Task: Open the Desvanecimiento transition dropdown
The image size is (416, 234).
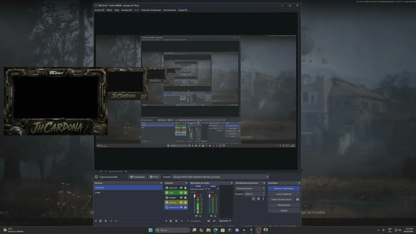Action: [x=250, y=188]
